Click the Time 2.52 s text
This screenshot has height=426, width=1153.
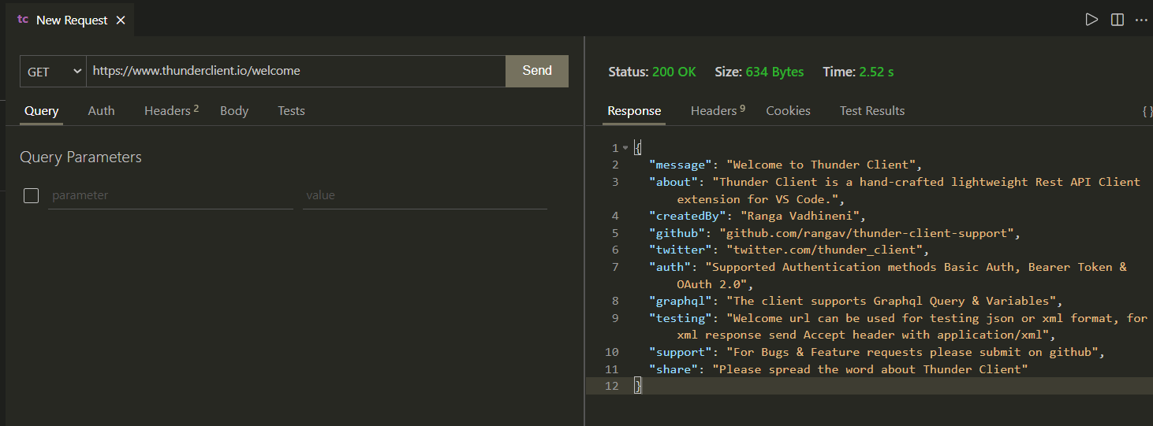coord(858,72)
